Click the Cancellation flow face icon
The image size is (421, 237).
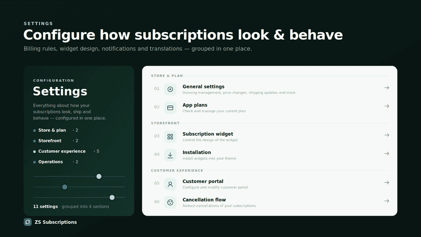tap(170, 202)
